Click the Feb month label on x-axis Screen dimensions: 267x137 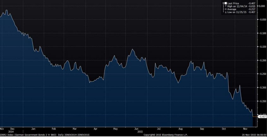coord(54,129)
